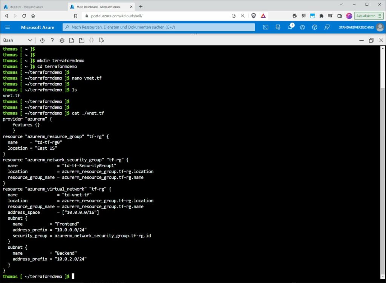The image size is (386, 283).
Task: Go forward with the browser arrow
Action: (15, 16)
